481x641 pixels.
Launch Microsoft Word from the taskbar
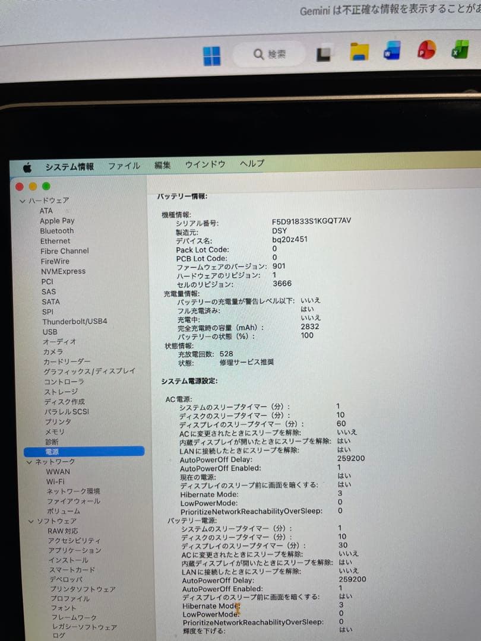pos(392,52)
